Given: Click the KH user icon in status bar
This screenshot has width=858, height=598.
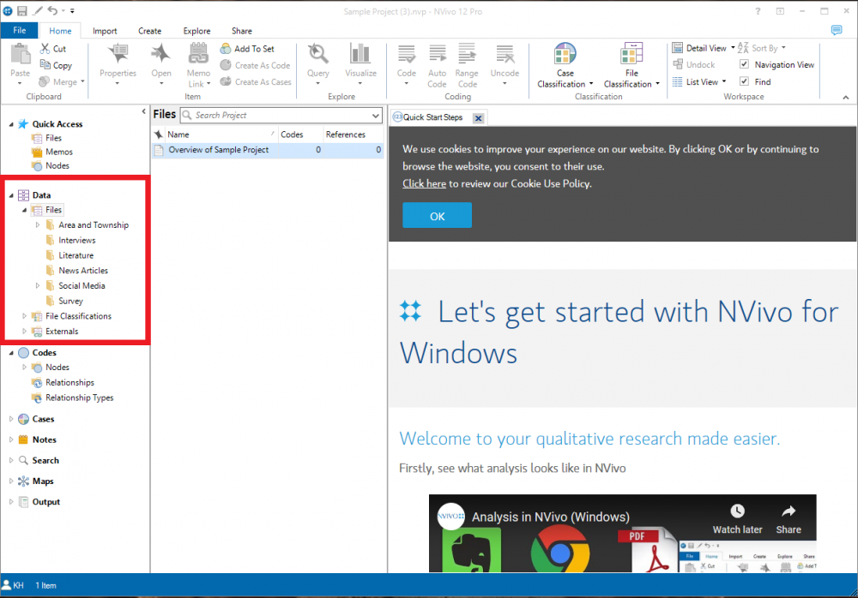Looking at the screenshot, I should (7, 585).
